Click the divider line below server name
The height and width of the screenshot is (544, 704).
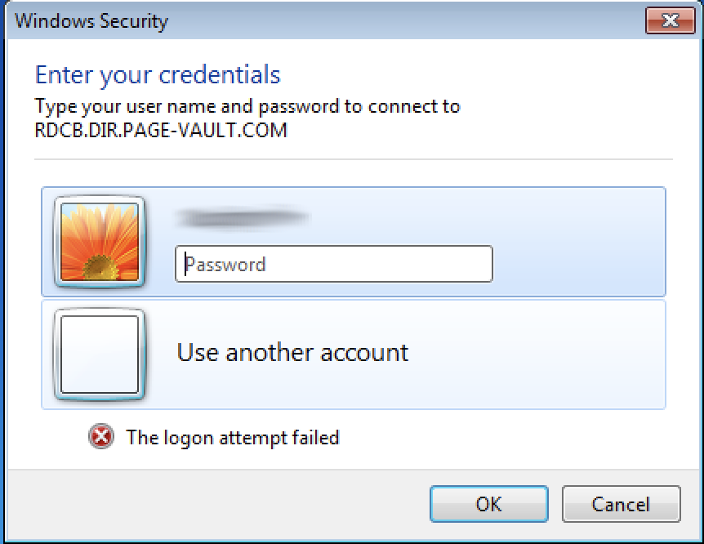354,159
